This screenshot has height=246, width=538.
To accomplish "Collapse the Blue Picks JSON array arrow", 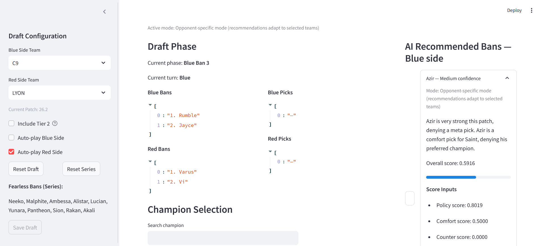I will pos(270,105).
